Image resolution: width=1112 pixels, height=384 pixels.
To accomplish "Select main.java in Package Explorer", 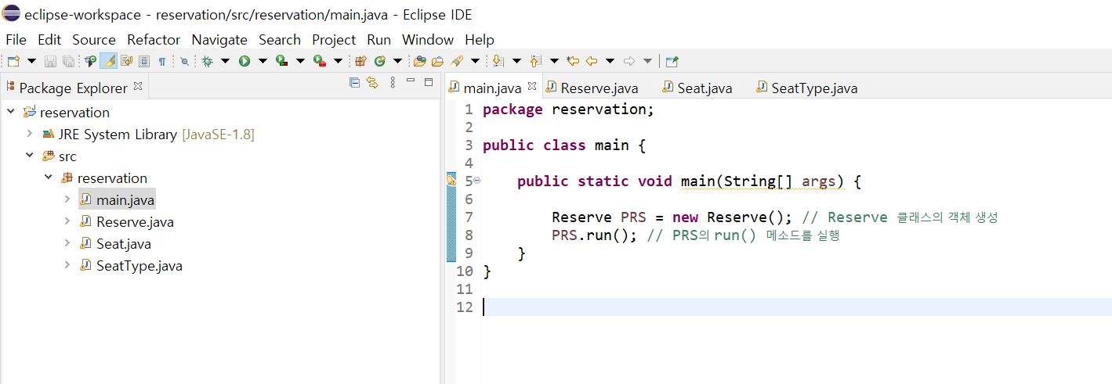I will (118, 200).
